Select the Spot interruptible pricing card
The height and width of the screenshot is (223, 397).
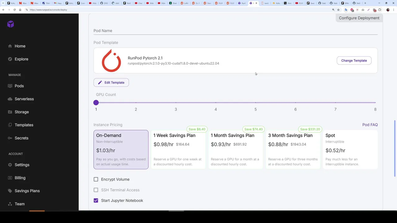[350, 150]
